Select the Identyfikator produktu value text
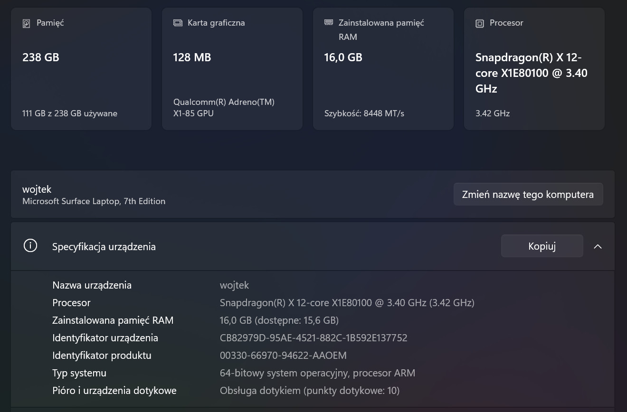 283,356
